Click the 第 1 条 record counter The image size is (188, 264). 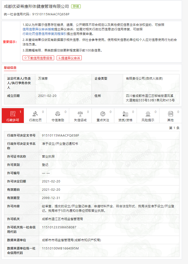pos(174,128)
